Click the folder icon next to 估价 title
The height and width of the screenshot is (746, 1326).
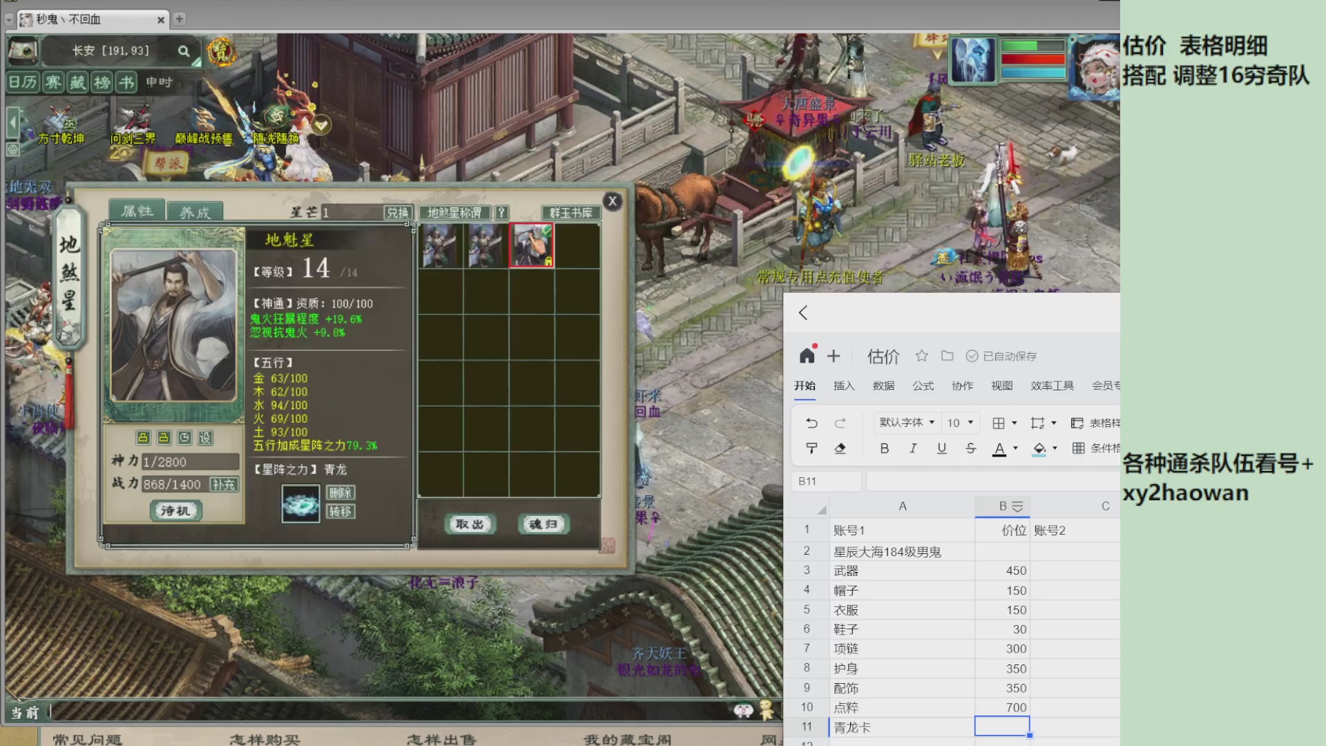pyautogui.click(x=948, y=356)
